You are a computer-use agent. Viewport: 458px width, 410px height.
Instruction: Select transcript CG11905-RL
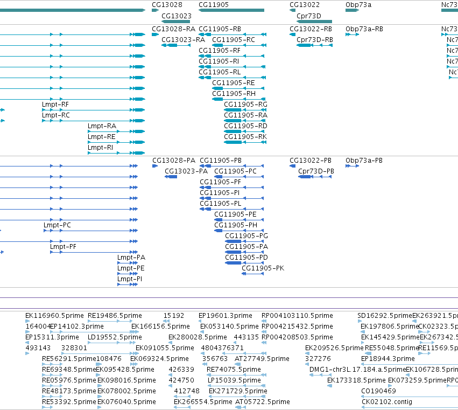point(220,72)
